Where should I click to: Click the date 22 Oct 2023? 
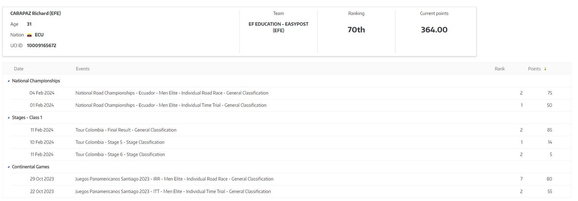click(x=41, y=191)
